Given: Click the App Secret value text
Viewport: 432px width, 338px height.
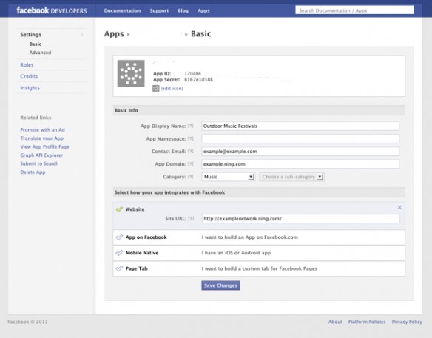Looking at the screenshot, I should click(200, 80).
